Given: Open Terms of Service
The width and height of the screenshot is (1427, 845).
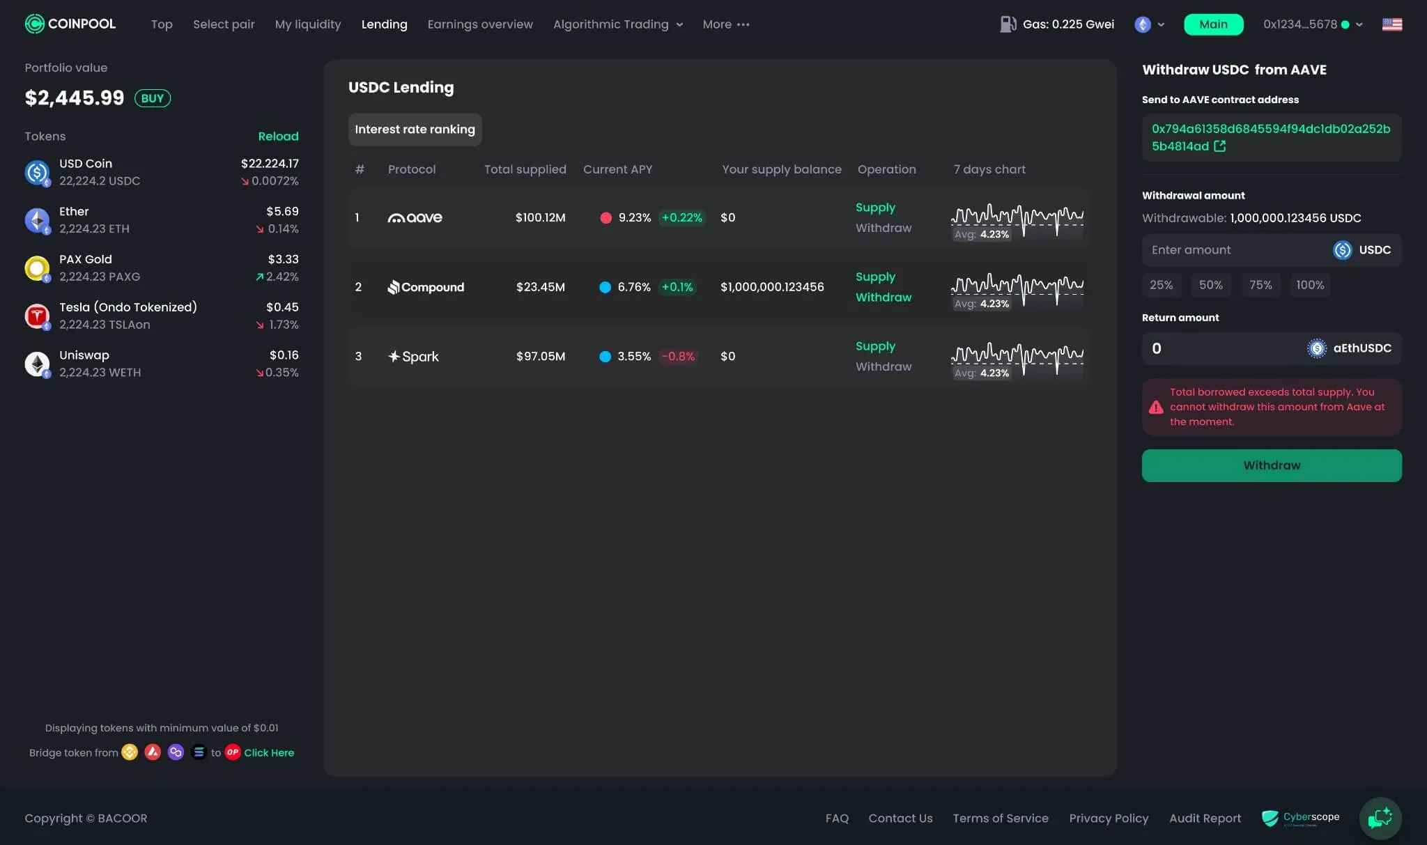Looking at the screenshot, I should [1000, 819].
